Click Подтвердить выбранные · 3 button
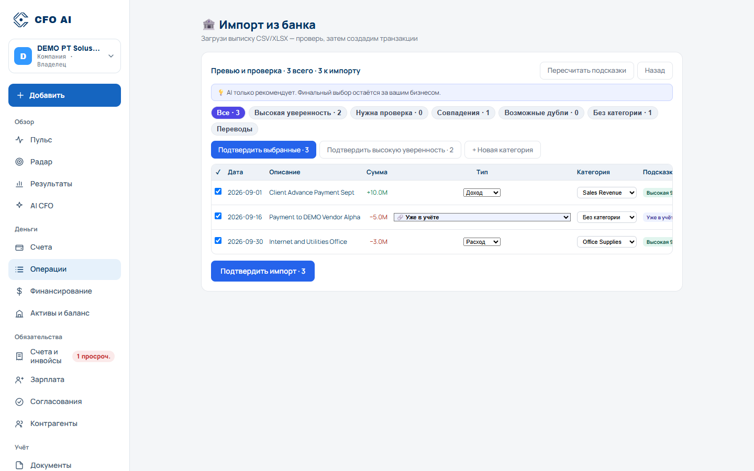Viewport: 754px width, 471px height. coord(263,150)
